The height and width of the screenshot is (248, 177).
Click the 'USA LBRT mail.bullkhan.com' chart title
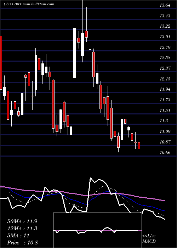(29, 4)
